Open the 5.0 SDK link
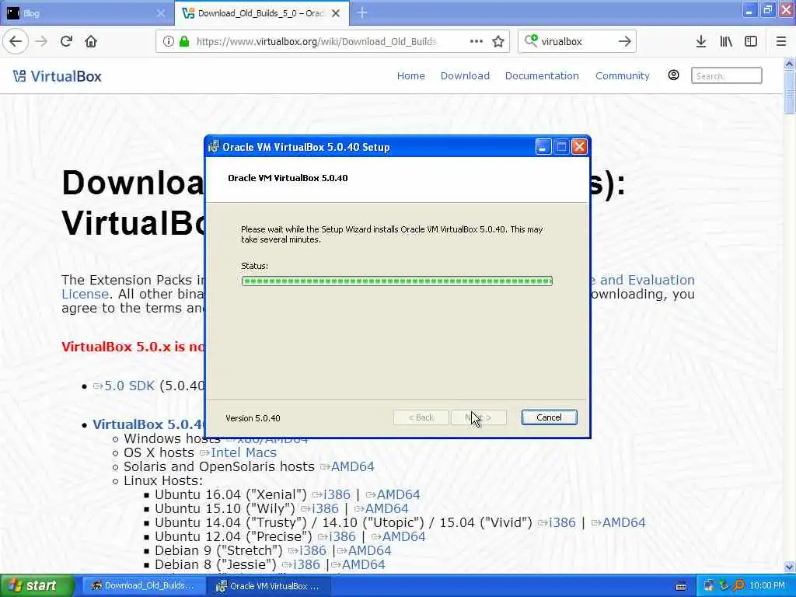The width and height of the screenshot is (796, 597). point(124,386)
